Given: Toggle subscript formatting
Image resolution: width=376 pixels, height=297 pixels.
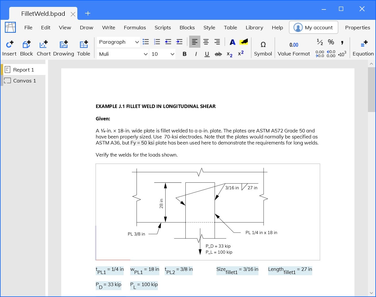Looking at the screenshot, I should point(229,54).
